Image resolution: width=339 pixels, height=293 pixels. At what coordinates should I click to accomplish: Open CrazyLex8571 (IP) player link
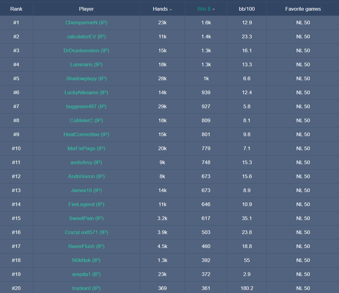pyautogui.click(x=86, y=232)
